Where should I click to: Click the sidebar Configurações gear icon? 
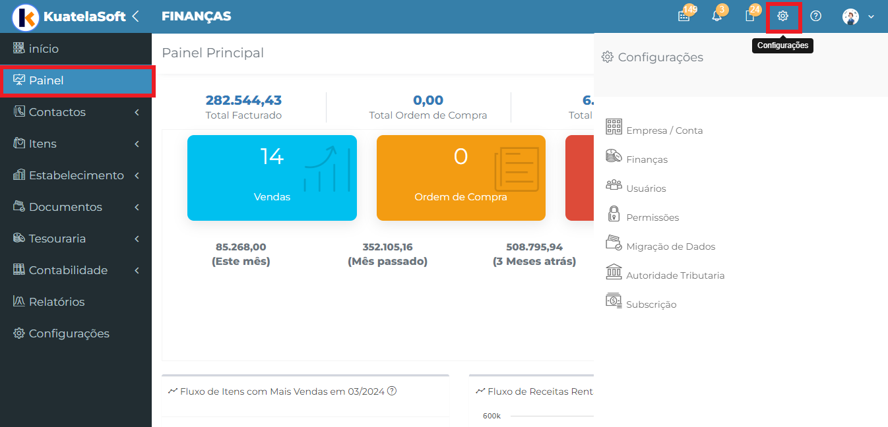click(x=19, y=333)
